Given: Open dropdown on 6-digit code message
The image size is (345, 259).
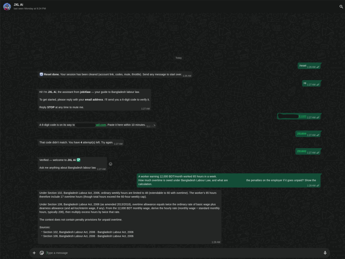Looking at the screenshot, I should point(154,125).
